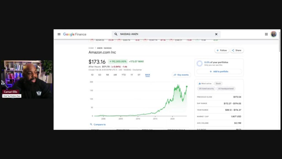Open the Compare to search
282x159 pixels.
[98, 124]
